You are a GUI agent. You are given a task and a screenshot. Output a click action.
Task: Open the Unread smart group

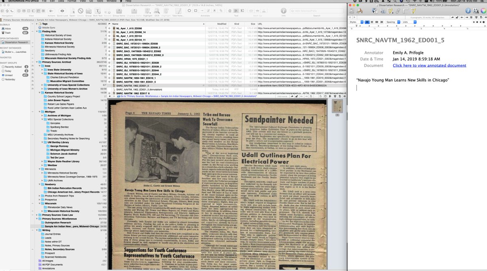14,75
